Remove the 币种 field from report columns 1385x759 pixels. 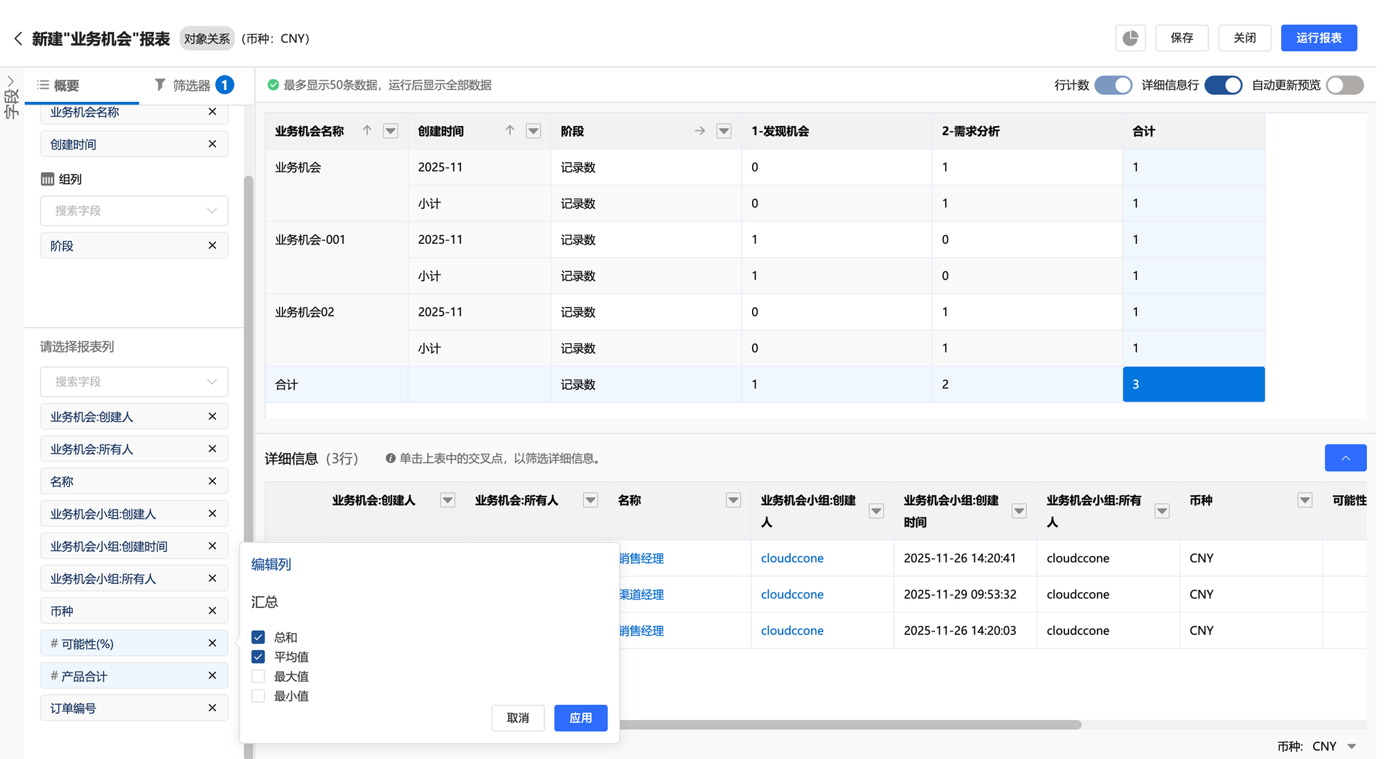coord(212,611)
